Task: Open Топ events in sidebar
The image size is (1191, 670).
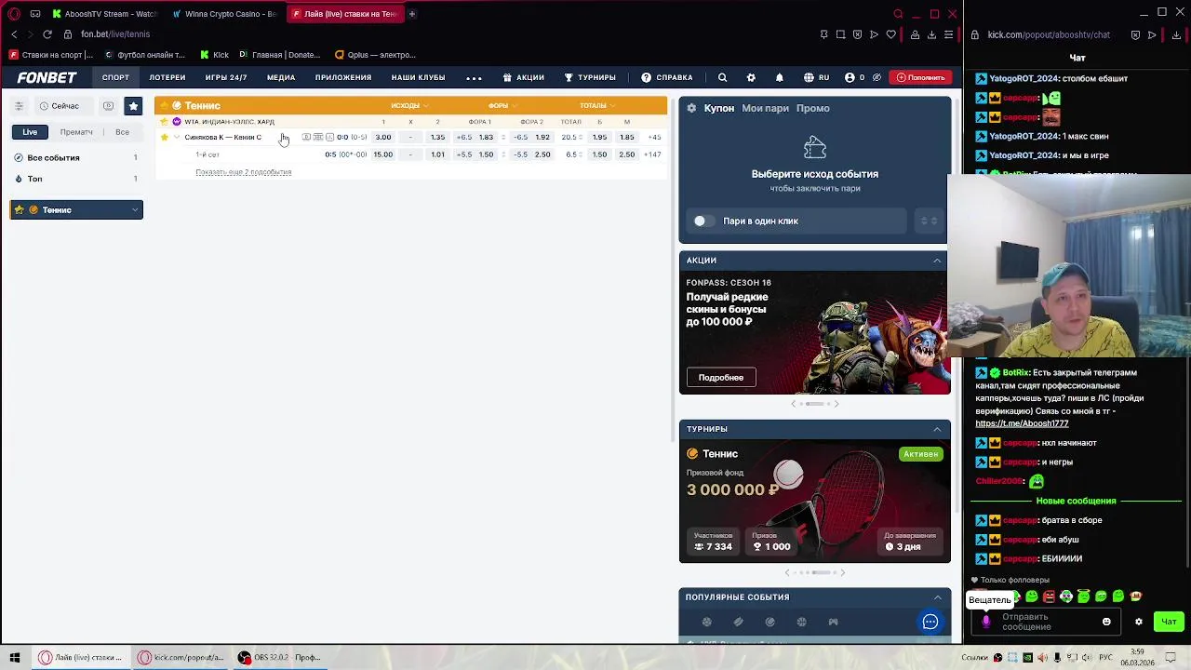Action: [76, 179]
